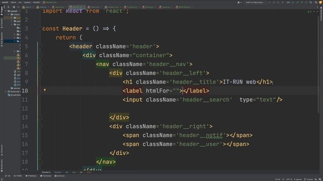Click 'Layout' in top navigation breadcrumb
This screenshot has height=181, width=323.
(27, 3)
